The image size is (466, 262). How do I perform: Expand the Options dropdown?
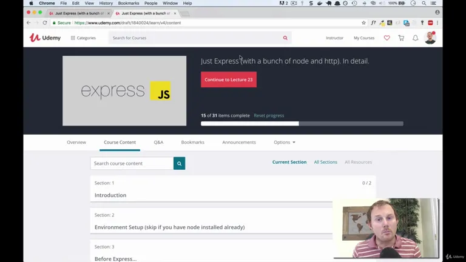click(285, 143)
